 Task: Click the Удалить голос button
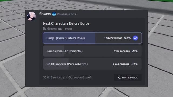click(x=128, y=77)
